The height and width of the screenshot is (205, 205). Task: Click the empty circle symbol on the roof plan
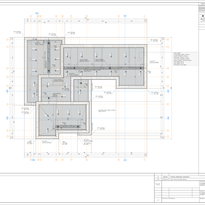[139, 59]
